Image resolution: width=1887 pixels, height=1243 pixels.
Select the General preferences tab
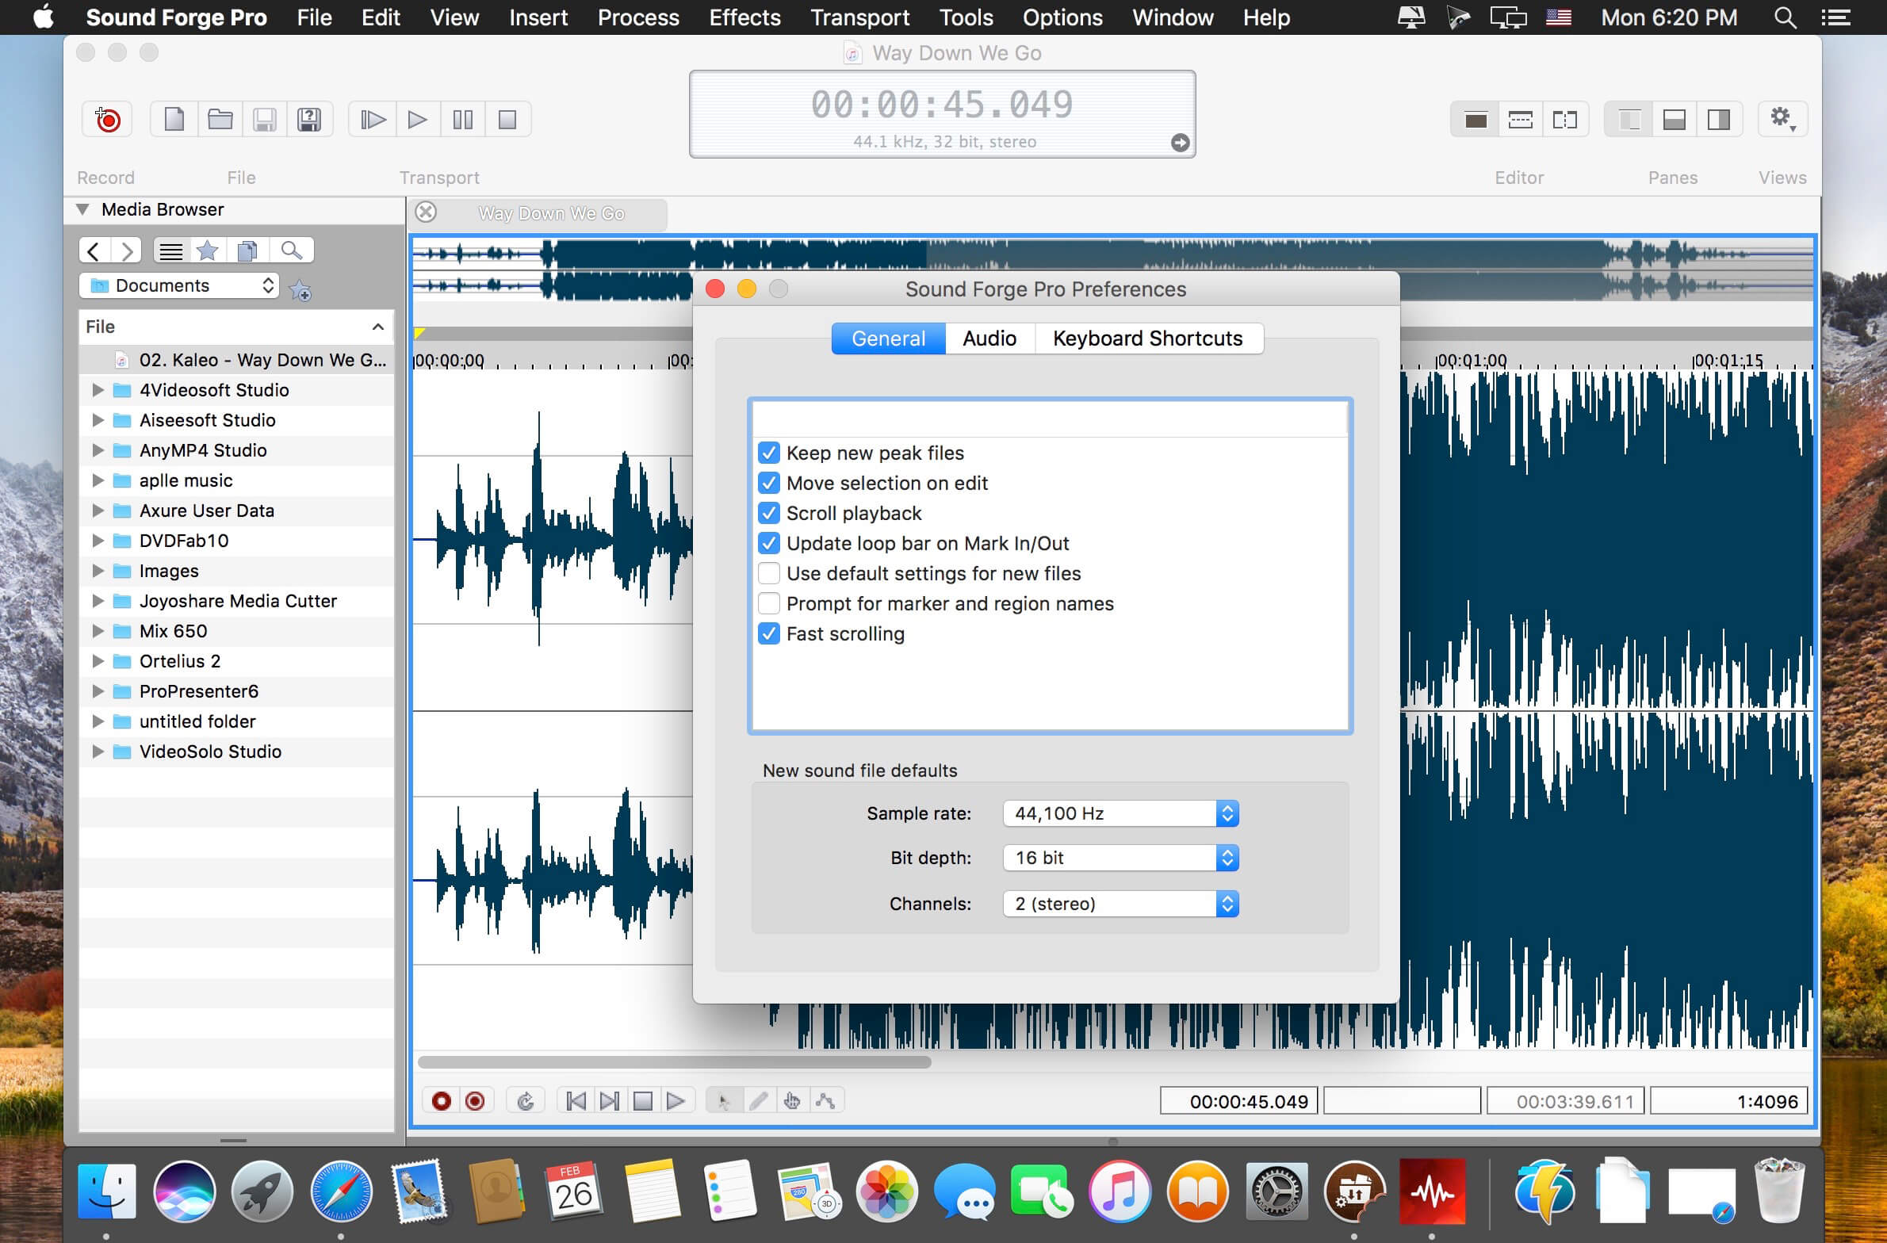pos(888,338)
